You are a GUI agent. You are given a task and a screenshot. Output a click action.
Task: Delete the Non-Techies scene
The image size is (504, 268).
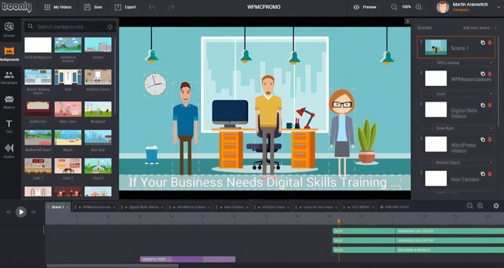pyautogui.click(x=490, y=174)
